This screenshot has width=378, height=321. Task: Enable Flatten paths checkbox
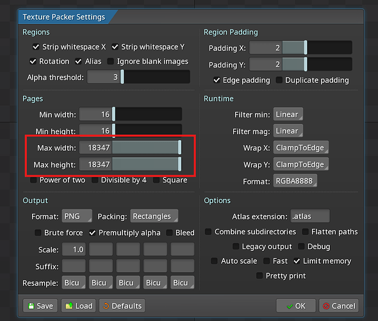point(305,232)
